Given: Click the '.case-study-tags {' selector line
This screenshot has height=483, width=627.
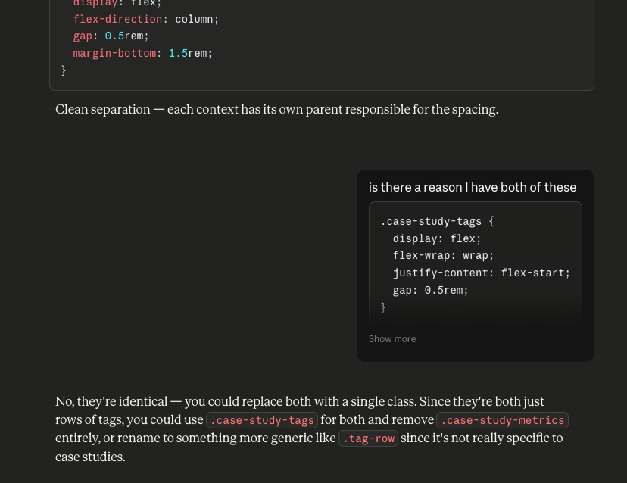Looking at the screenshot, I should (437, 222).
